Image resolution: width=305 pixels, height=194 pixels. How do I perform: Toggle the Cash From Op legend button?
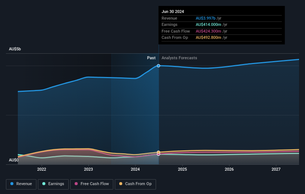point(135,184)
